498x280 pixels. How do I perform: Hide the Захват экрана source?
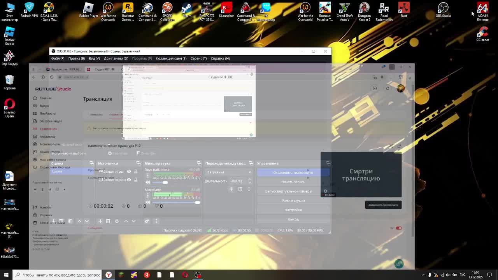[129, 180]
